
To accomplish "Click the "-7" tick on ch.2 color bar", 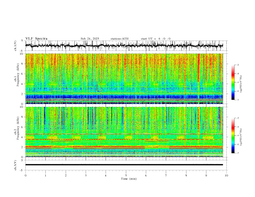I will tap(238, 153).
